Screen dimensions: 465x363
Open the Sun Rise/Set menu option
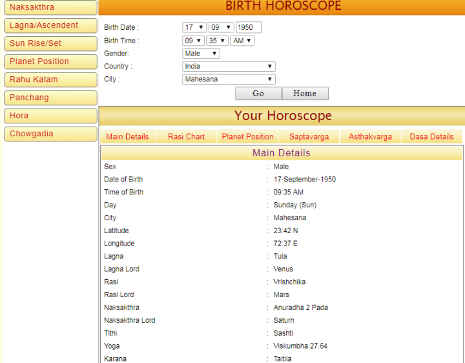pos(50,44)
